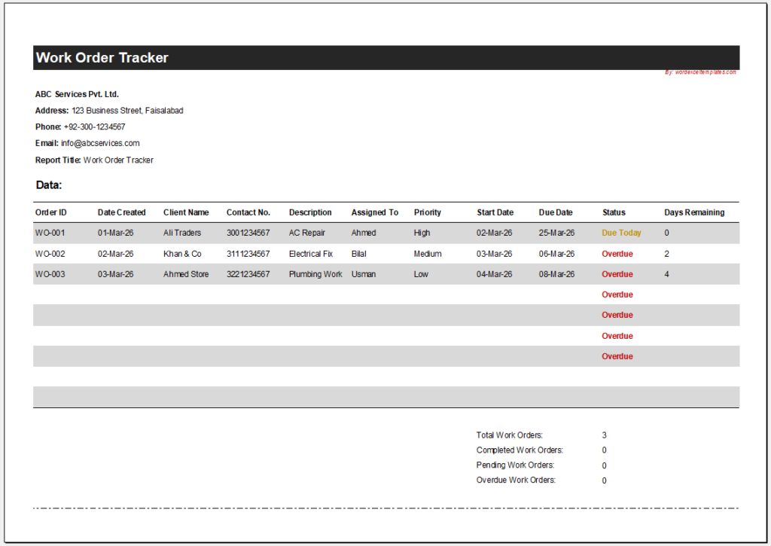The image size is (771, 546).
Task: Select the Client Name column header
Action: pos(186,212)
